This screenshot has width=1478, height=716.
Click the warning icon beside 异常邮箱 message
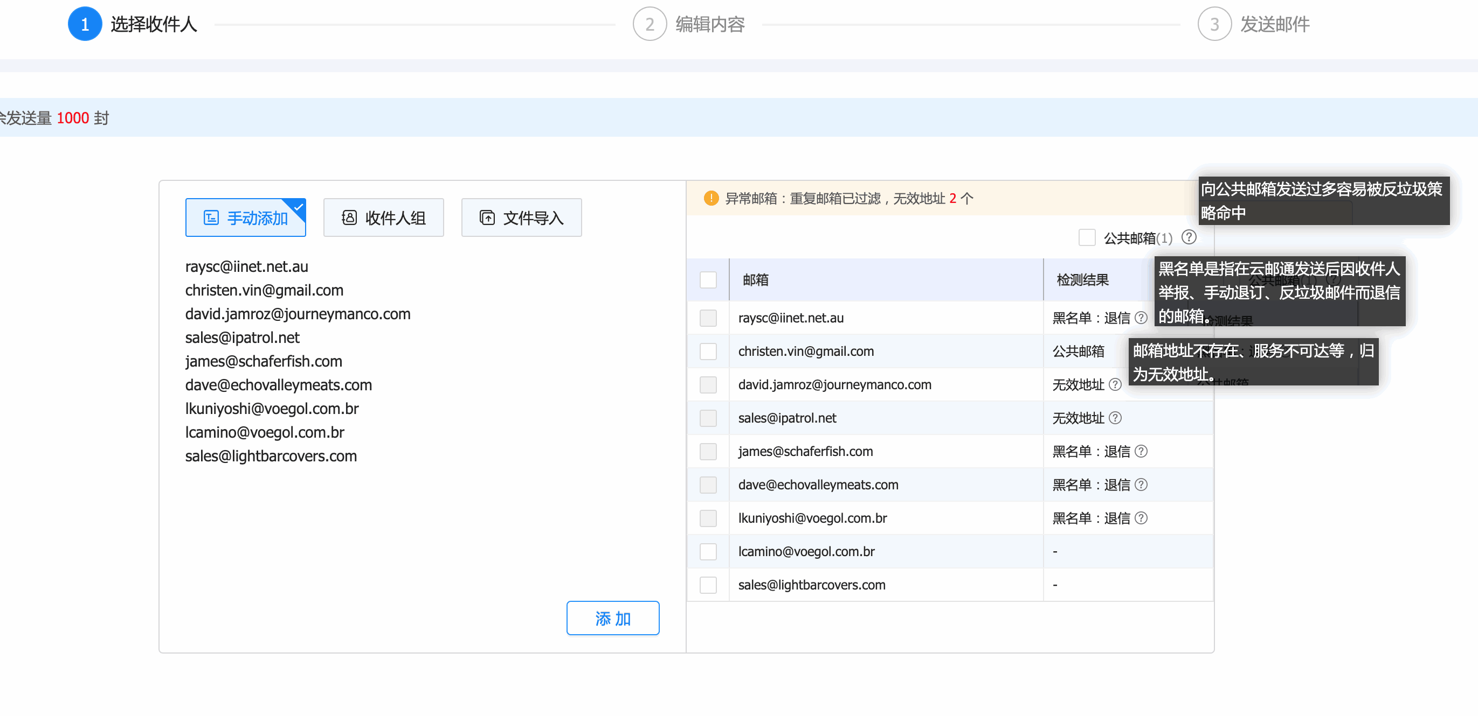712,197
